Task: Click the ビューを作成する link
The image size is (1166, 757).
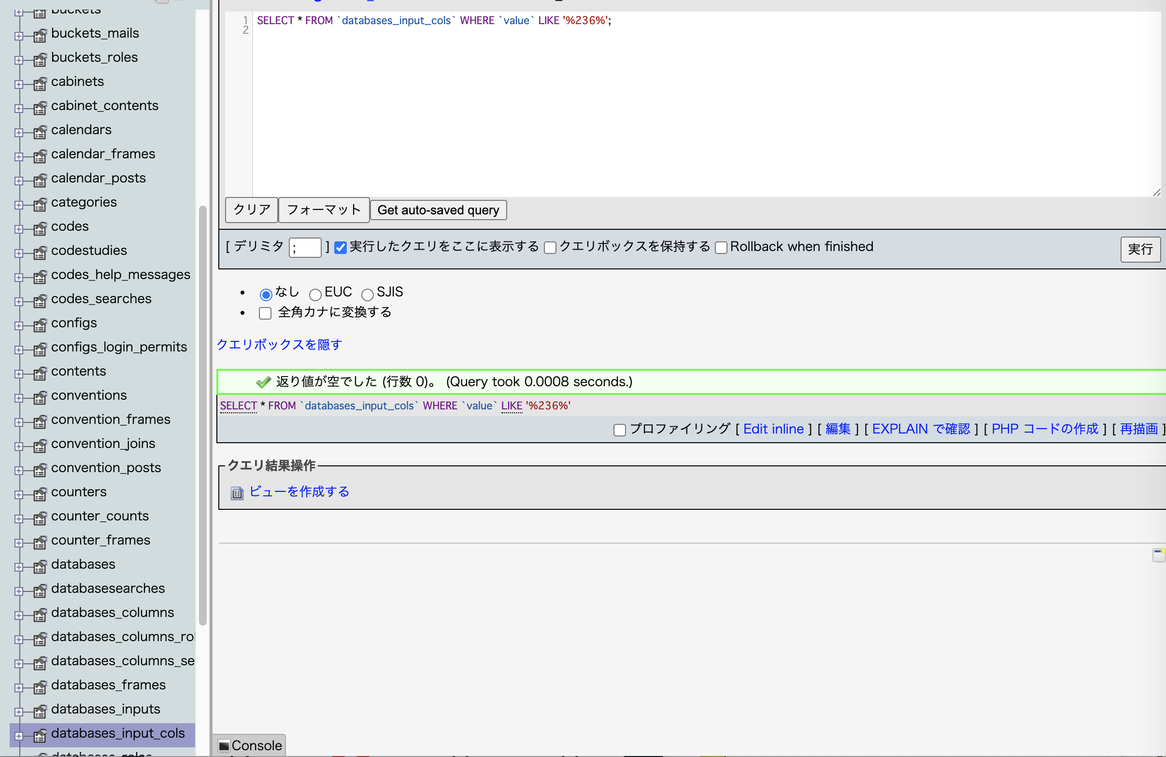Action: 299,491
